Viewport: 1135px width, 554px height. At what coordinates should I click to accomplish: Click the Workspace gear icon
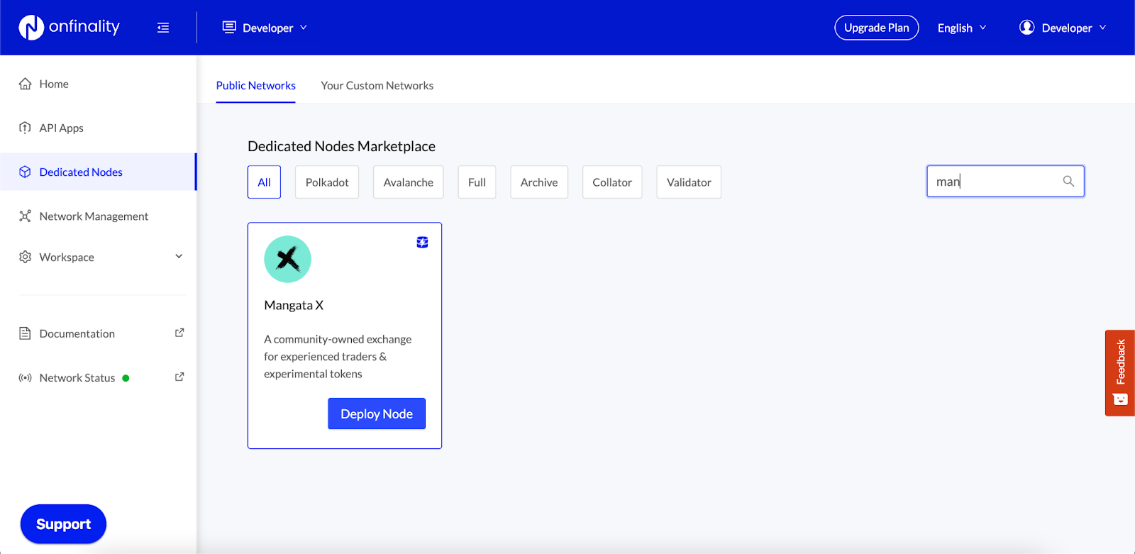coord(26,257)
